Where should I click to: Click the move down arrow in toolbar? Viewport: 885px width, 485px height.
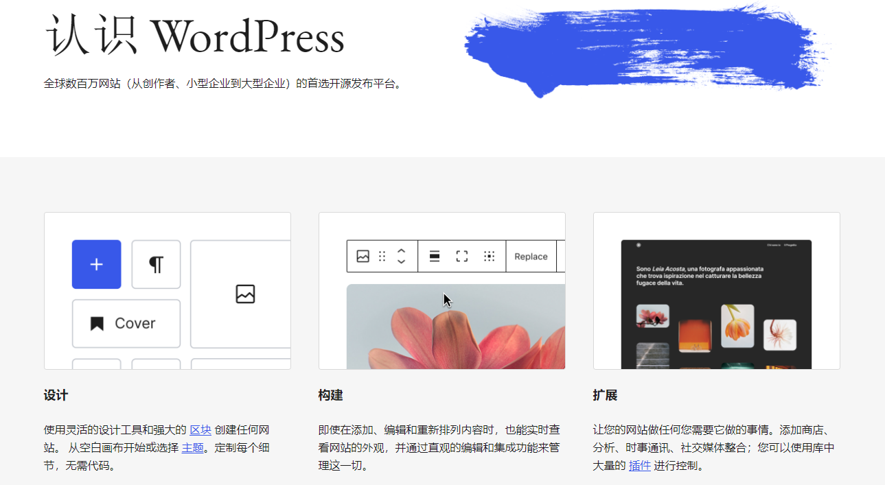coord(402,261)
